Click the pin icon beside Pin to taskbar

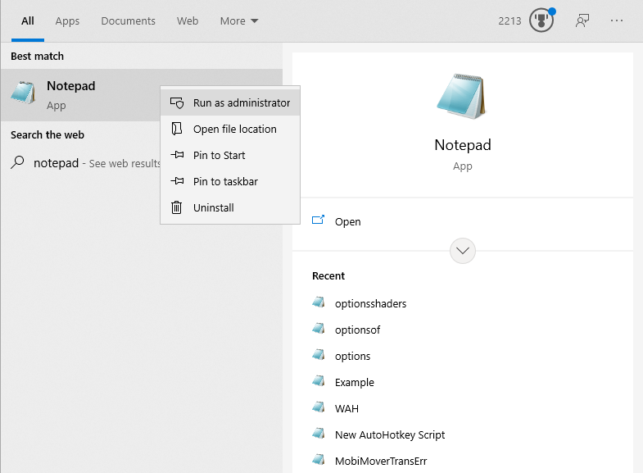(177, 181)
